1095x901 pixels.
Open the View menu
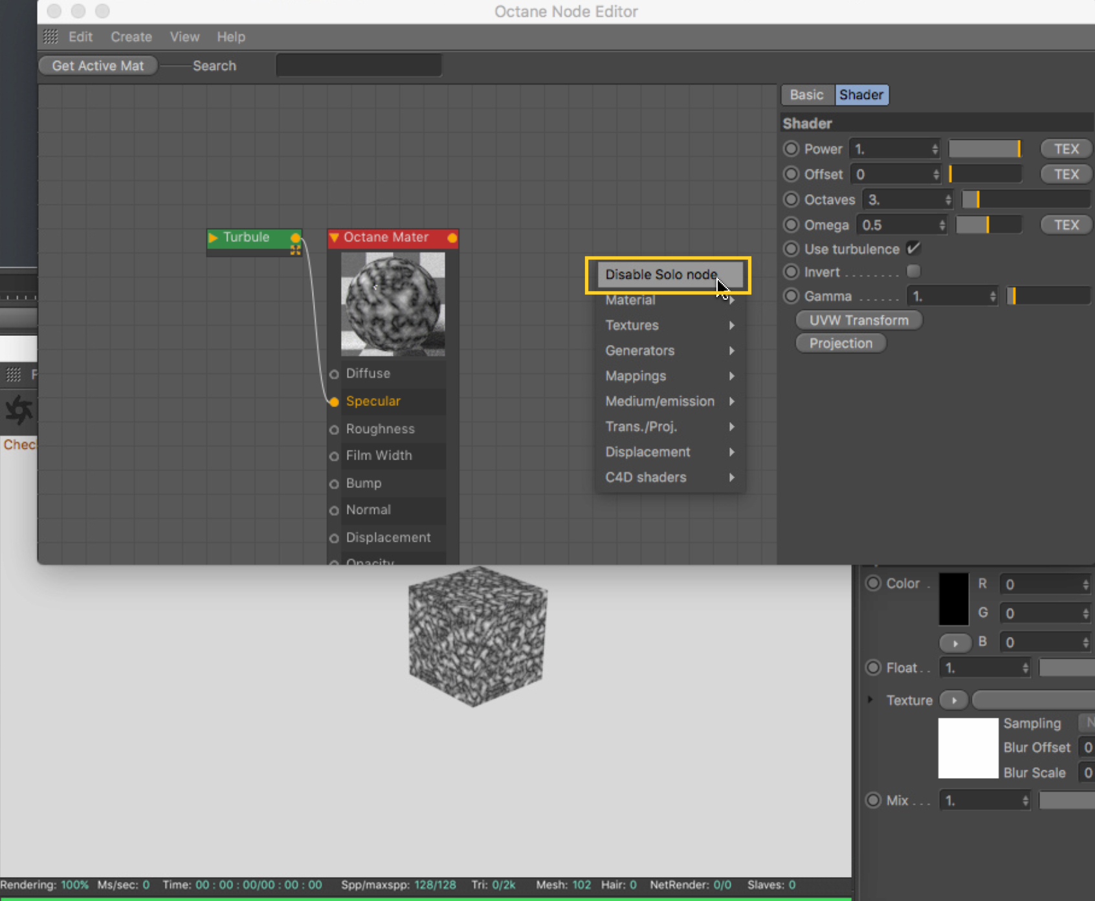tap(184, 37)
